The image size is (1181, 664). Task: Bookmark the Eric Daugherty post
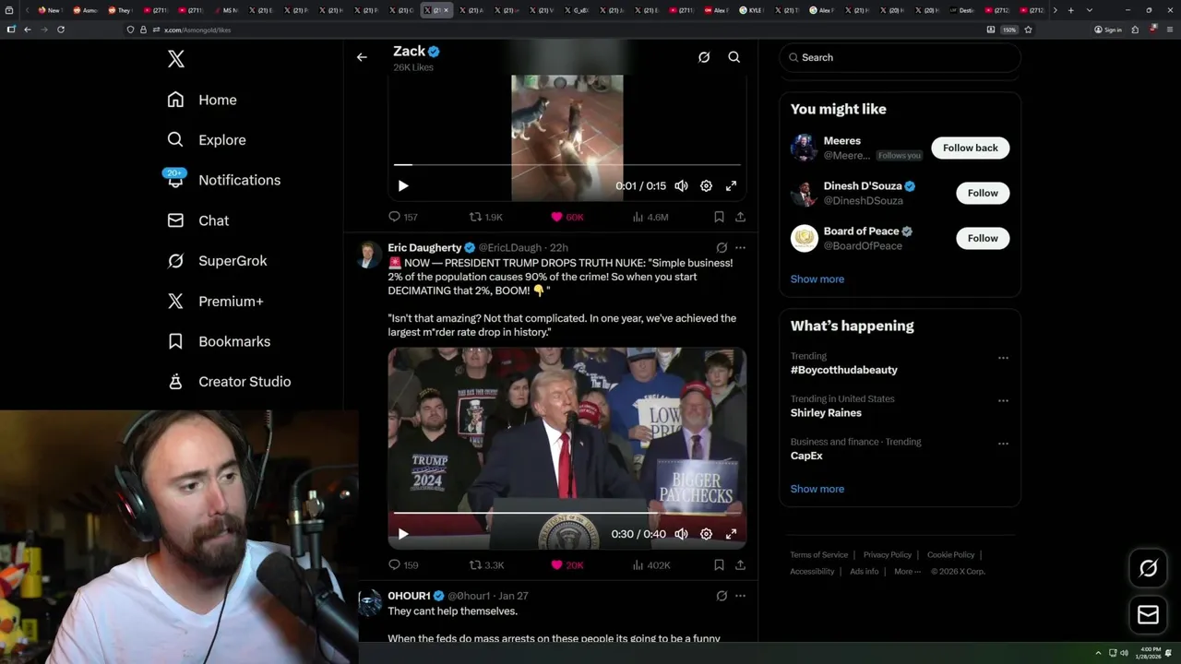click(x=719, y=564)
